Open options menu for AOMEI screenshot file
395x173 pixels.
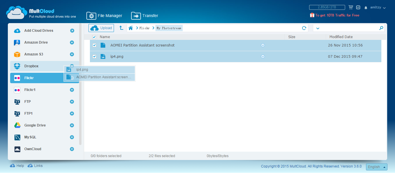click(263, 45)
